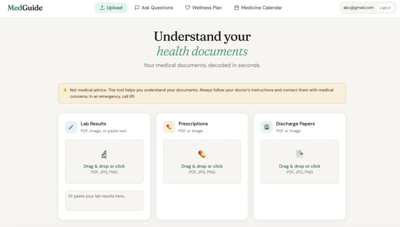Click the Prescriptions card title

[x=193, y=124]
